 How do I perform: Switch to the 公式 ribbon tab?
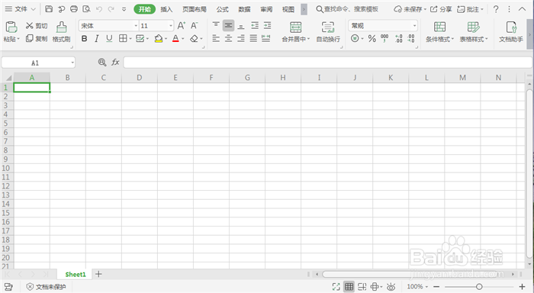(223, 9)
